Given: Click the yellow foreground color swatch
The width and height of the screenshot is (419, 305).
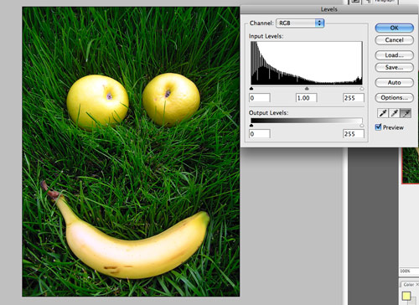Looking at the screenshot, I should point(406,296).
